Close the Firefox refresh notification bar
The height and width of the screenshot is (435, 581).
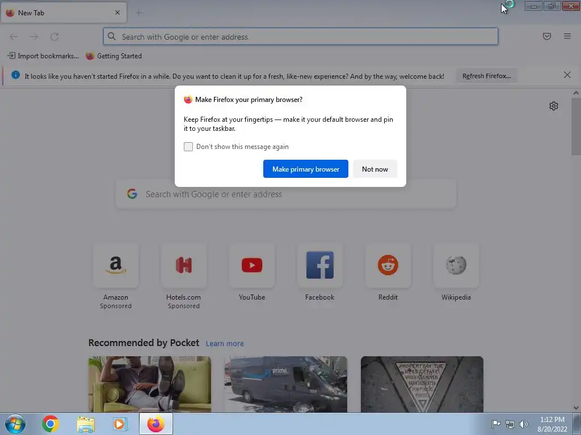coord(567,75)
